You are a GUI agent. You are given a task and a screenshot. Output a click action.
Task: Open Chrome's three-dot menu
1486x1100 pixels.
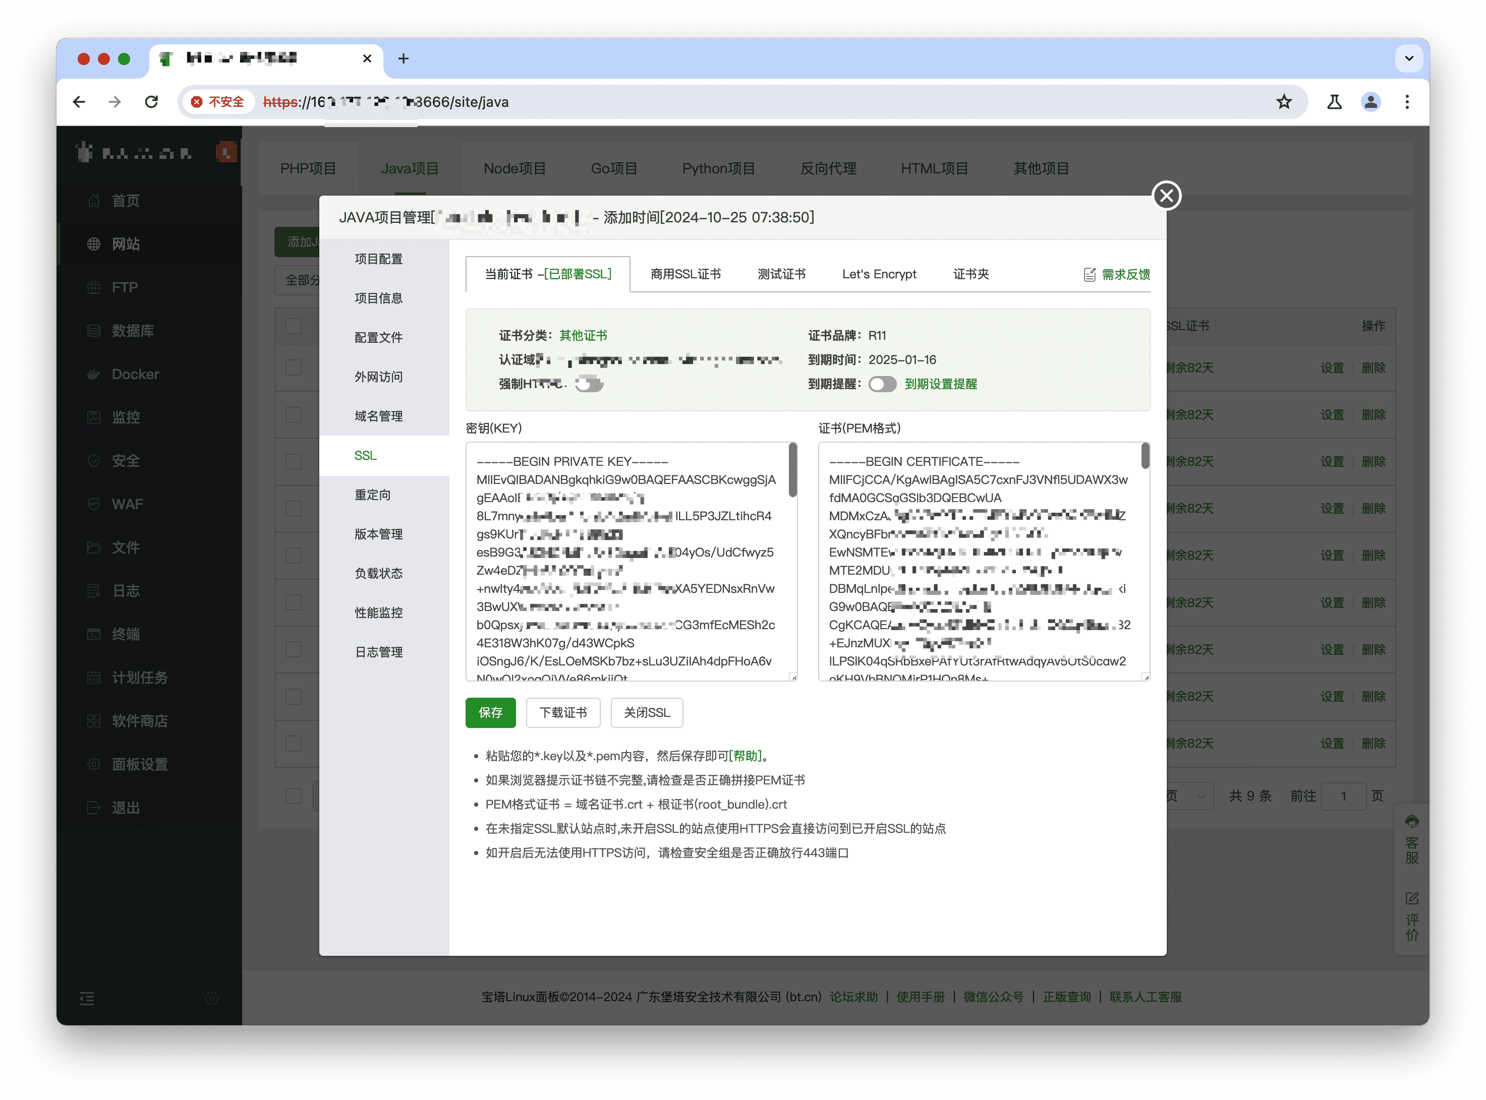[x=1406, y=102]
